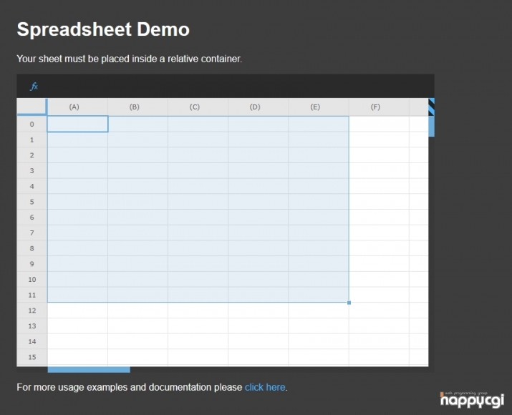
Task: Click the striped corner icon above scrollbar
Action: 431,107
